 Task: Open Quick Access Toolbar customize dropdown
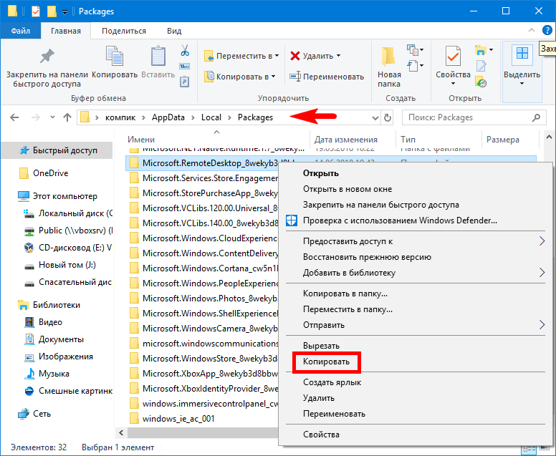[65, 12]
